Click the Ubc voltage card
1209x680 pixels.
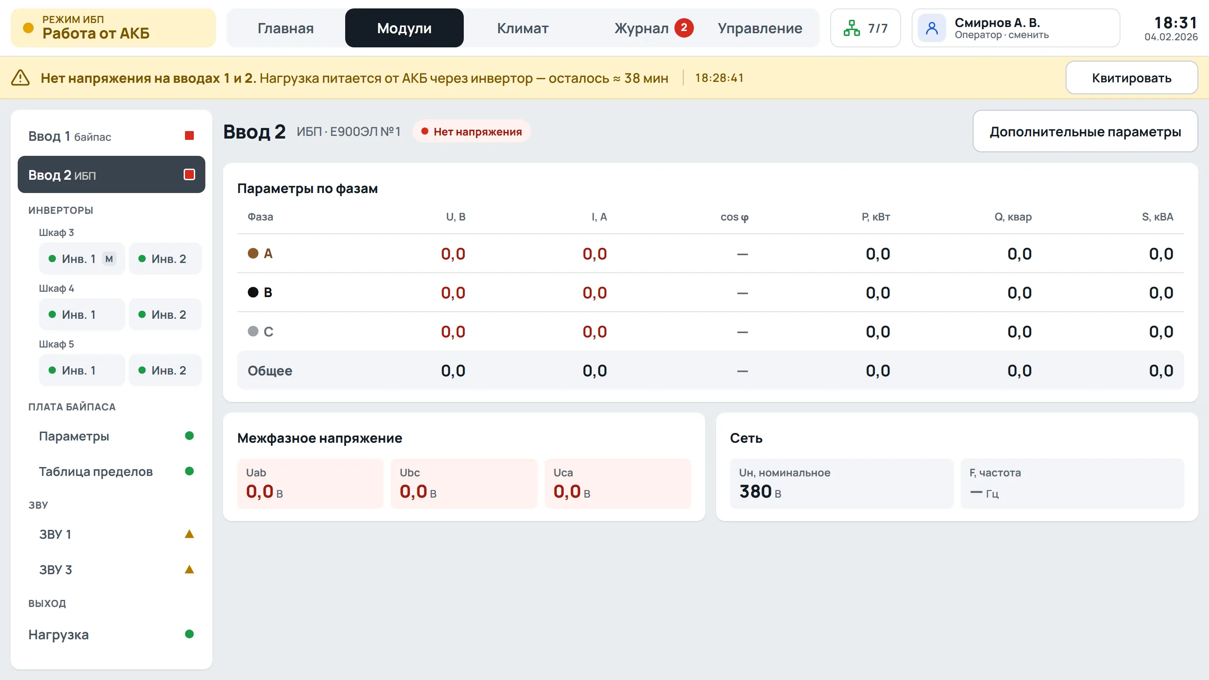coord(464,484)
